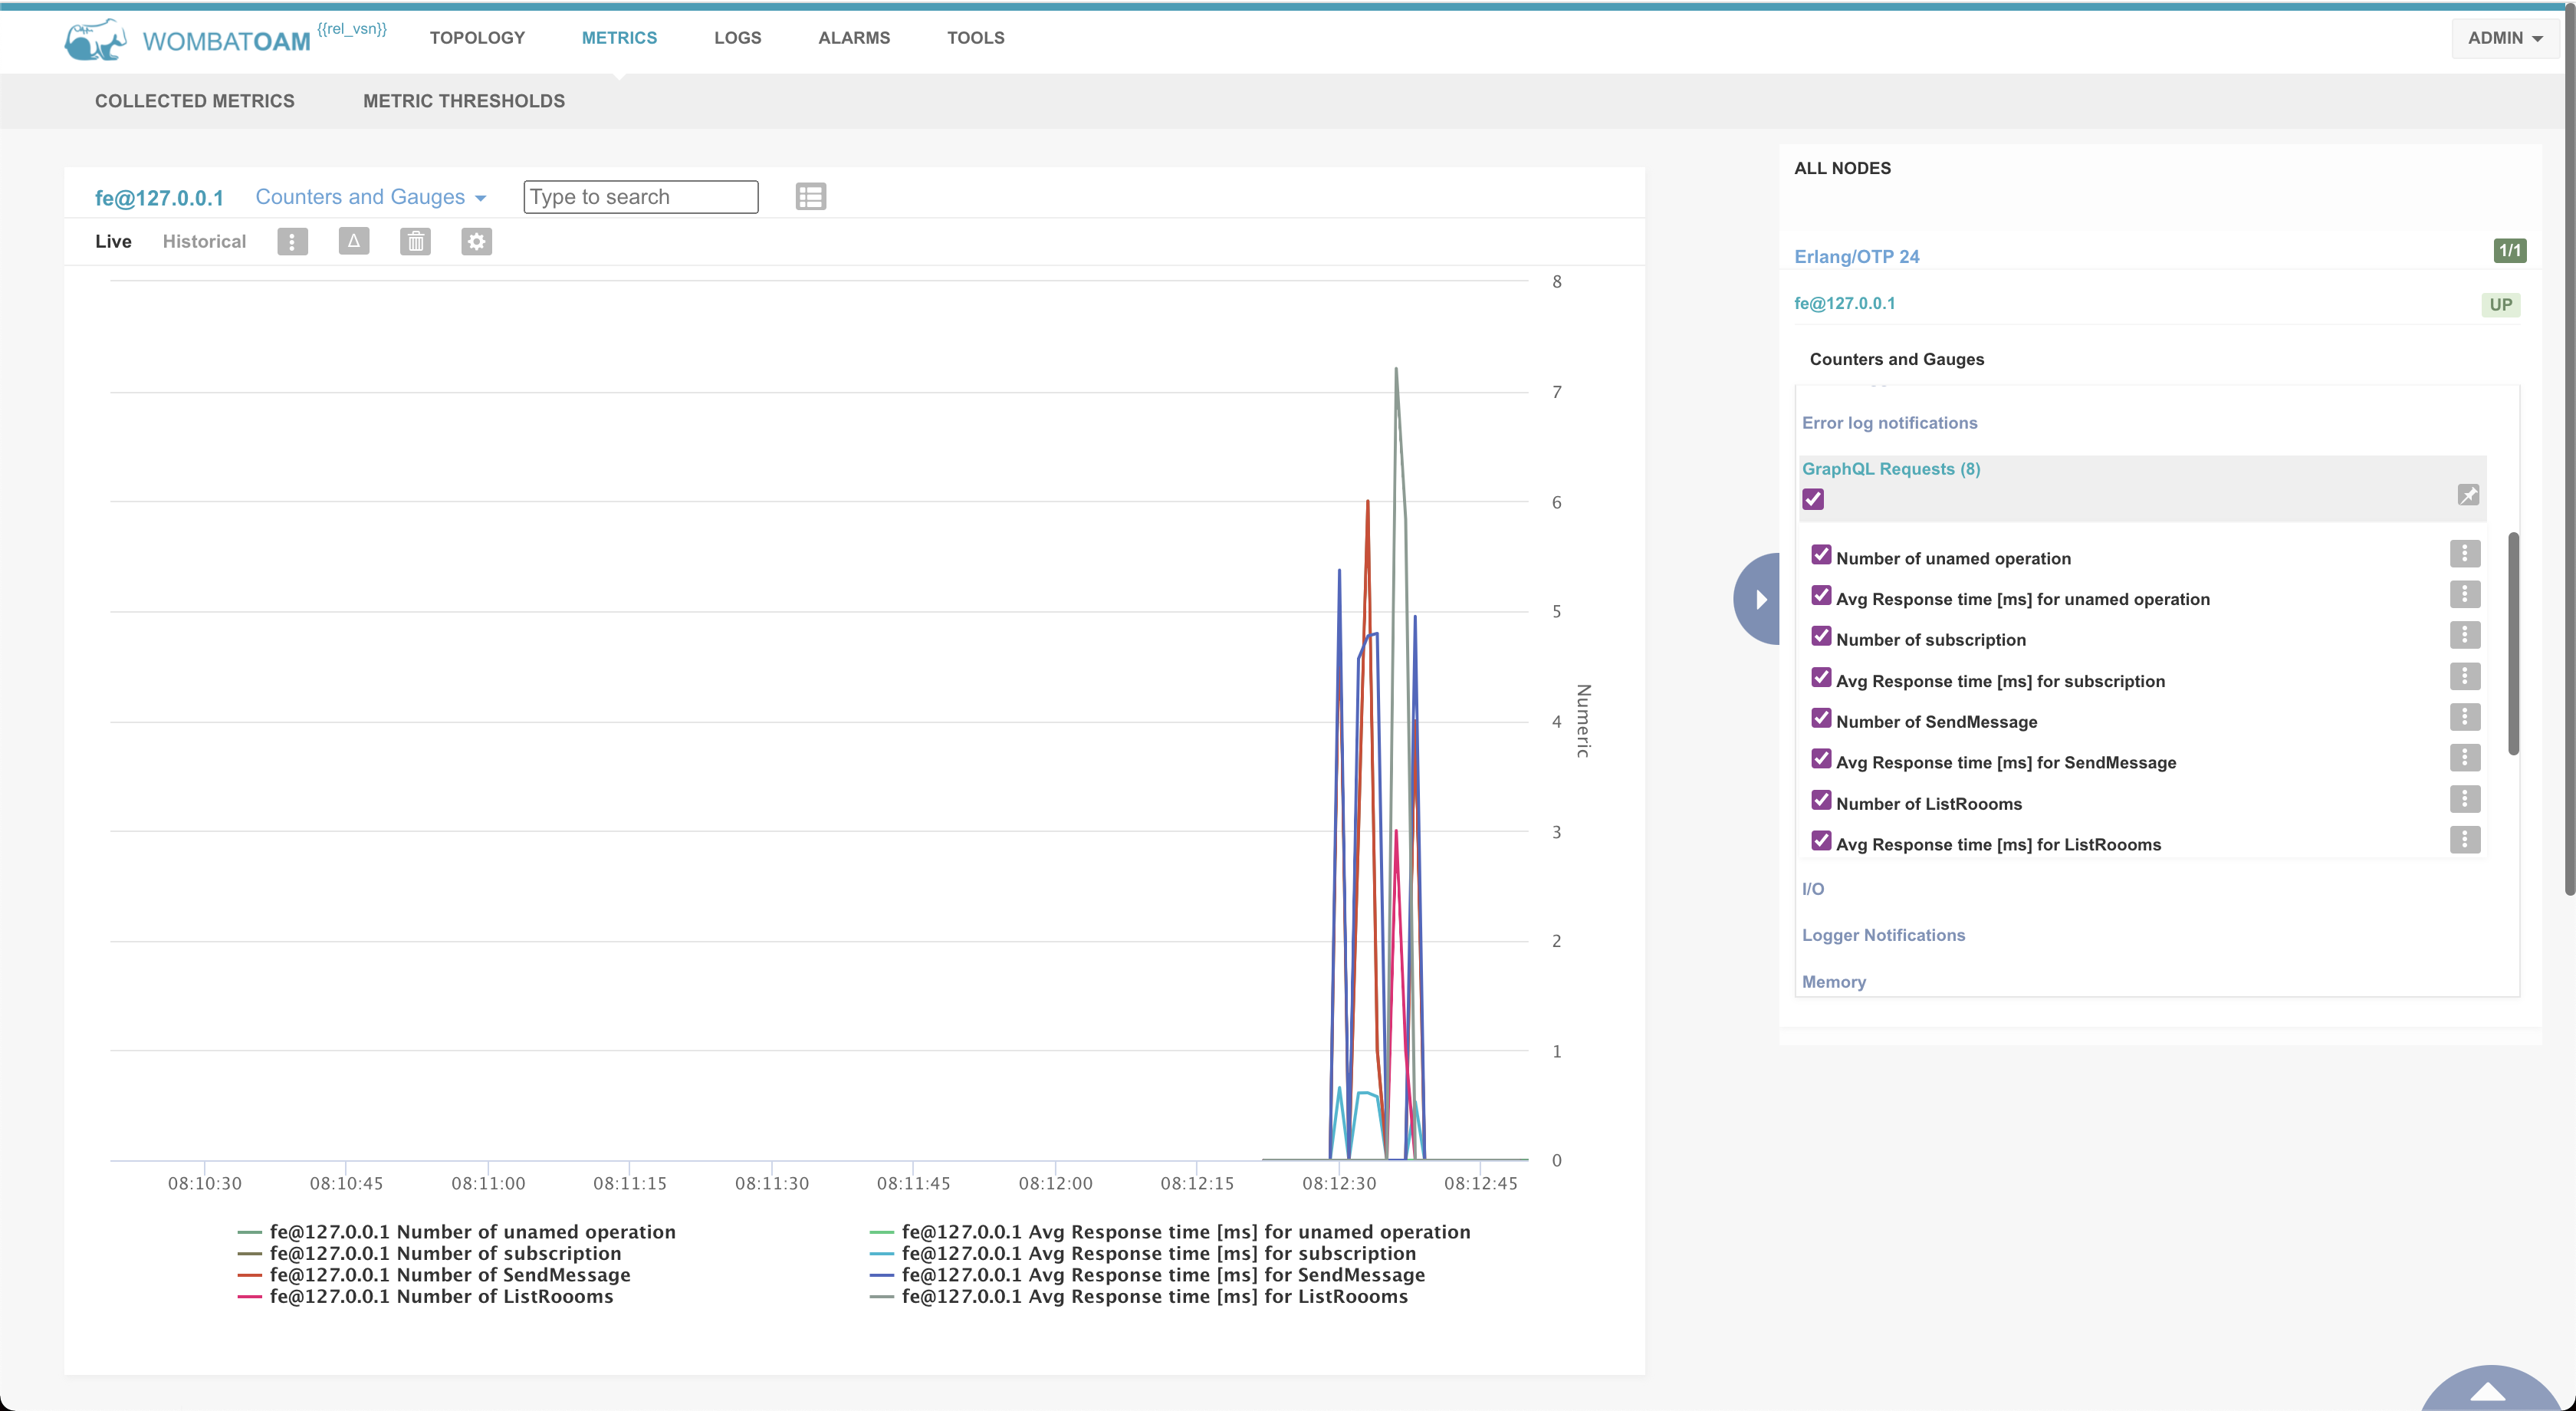Open the table view icon next to search
2576x1411 pixels.
810,196
